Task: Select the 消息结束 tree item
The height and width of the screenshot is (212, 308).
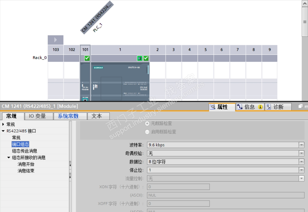Action: point(26,171)
